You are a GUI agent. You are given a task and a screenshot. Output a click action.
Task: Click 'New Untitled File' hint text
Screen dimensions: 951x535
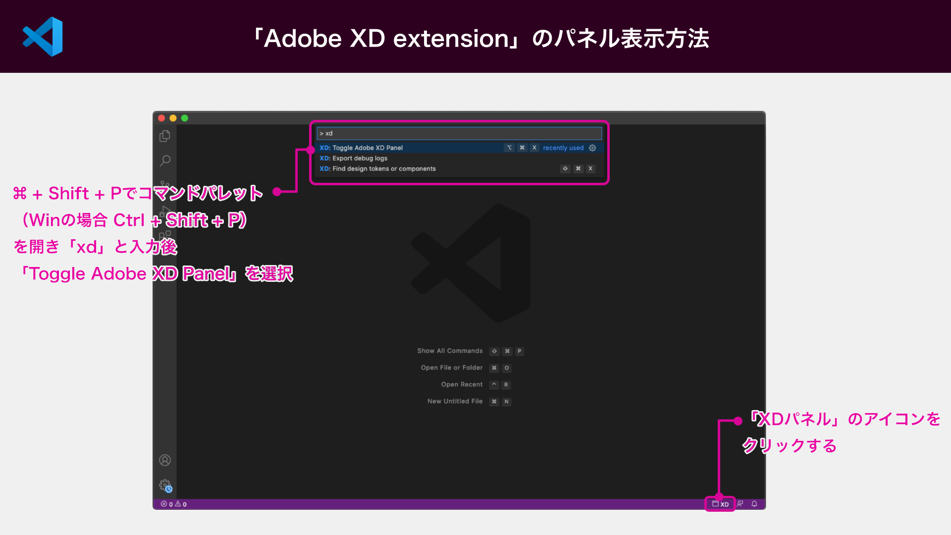coord(455,401)
